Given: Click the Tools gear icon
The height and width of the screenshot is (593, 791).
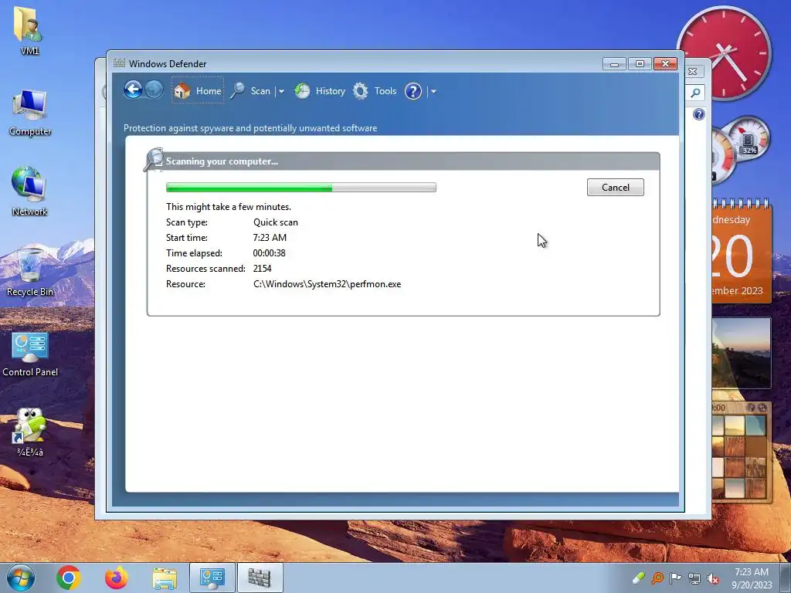Looking at the screenshot, I should (360, 91).
